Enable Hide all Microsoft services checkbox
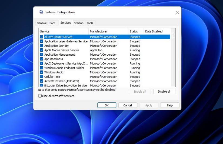 tap(40, 96)
